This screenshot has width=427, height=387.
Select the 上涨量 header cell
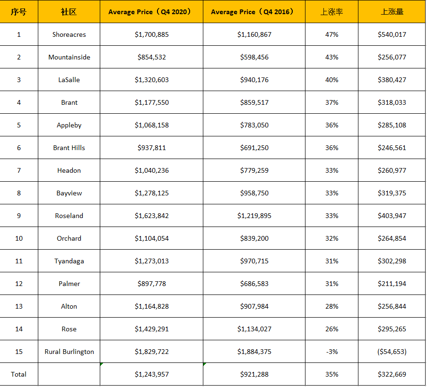click(392, 12)
